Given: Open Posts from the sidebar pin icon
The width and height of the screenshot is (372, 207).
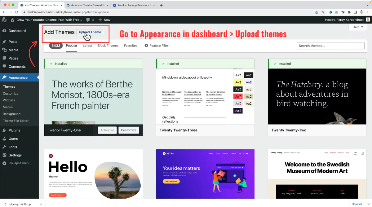Looking at the screenshot, I should pyautogui.click(x=5, y=42).
